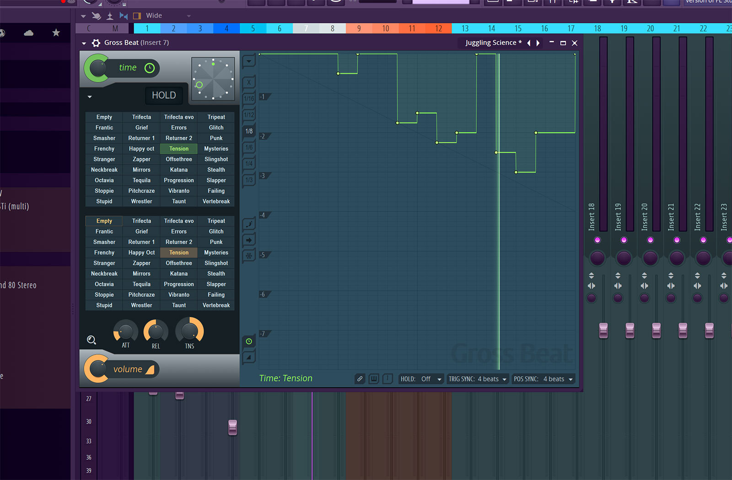Click the Insert 20 volume fader
This screenshot has height=480, width=732.
[x=656, y=330]
